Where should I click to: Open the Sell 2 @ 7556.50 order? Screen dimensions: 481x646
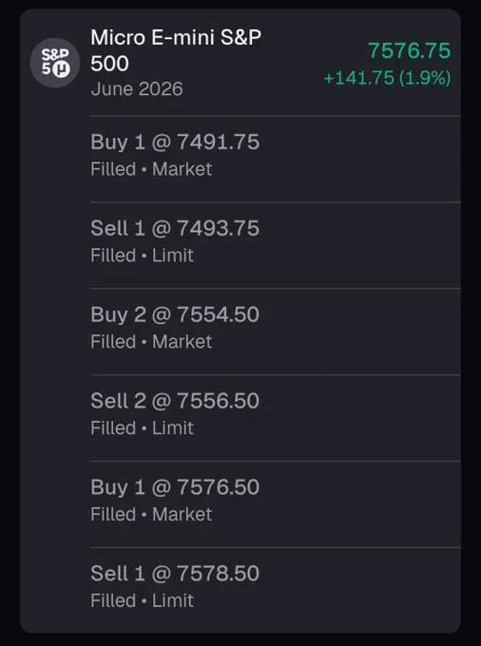point(276,418)
